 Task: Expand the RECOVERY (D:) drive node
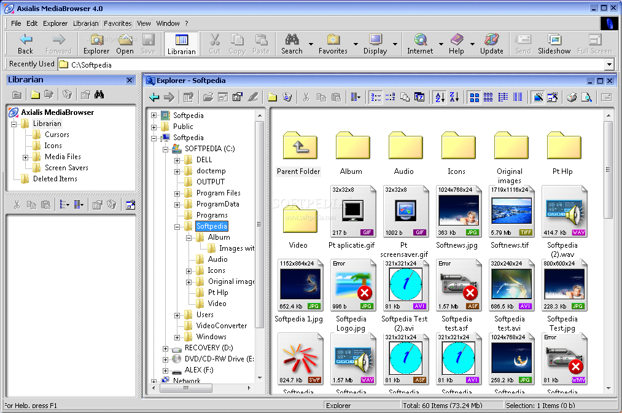165,348
